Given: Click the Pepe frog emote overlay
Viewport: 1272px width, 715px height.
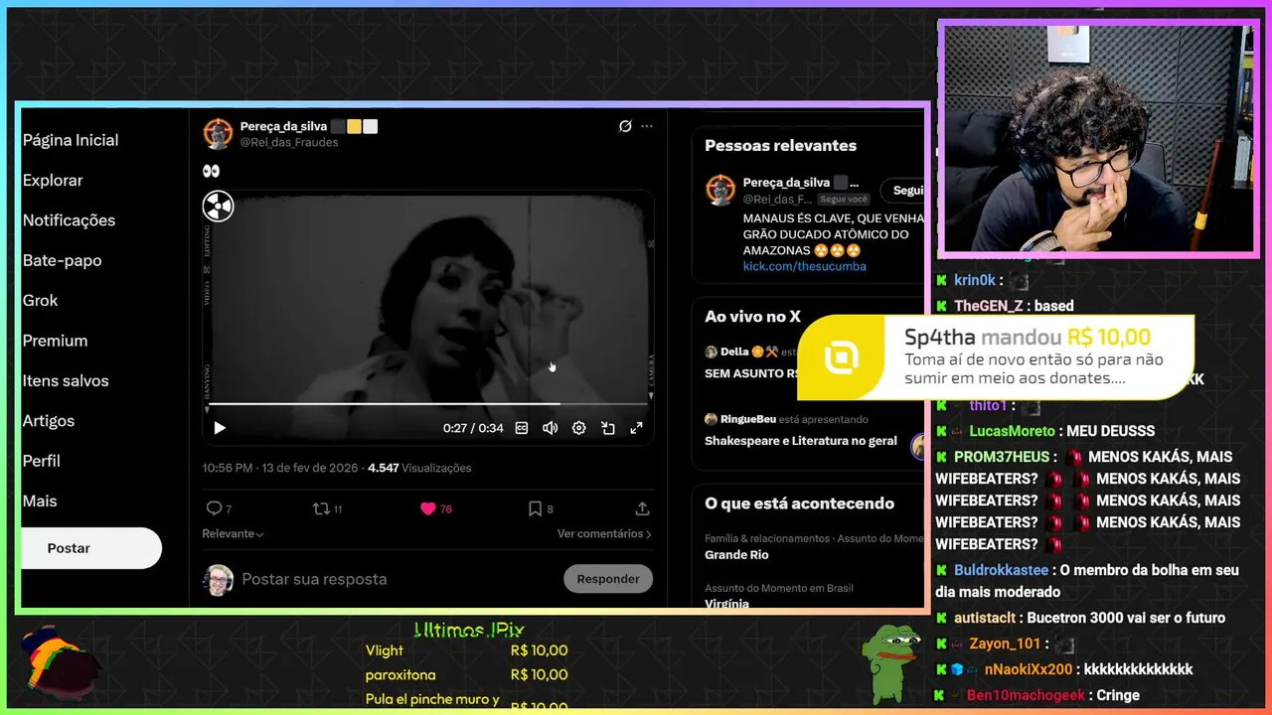Looking at the screenshot, I should coord(890,663).
